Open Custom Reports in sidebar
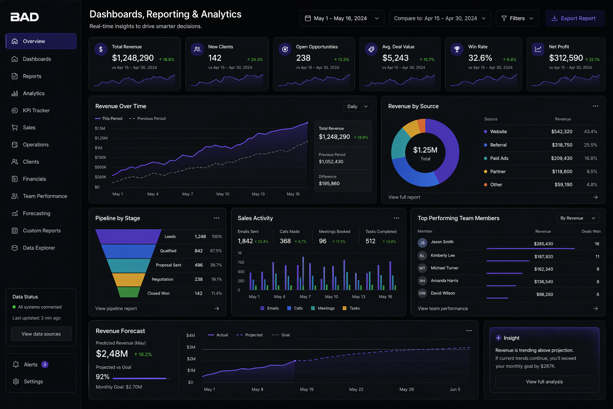This screenshot has width=613, height=409. 41,230
